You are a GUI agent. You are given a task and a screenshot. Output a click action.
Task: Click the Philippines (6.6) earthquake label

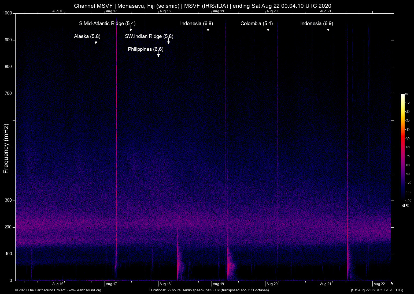146,49
